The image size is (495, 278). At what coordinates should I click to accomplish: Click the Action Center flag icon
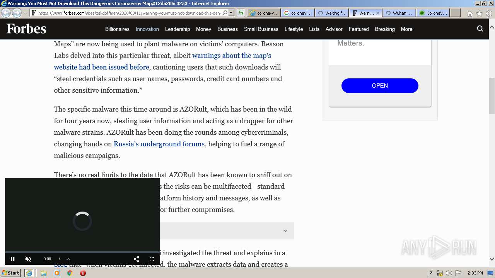[458, 273]
